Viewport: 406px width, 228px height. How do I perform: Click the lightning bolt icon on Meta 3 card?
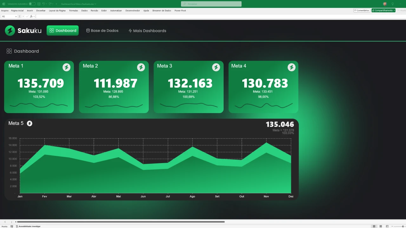point(216,67)
